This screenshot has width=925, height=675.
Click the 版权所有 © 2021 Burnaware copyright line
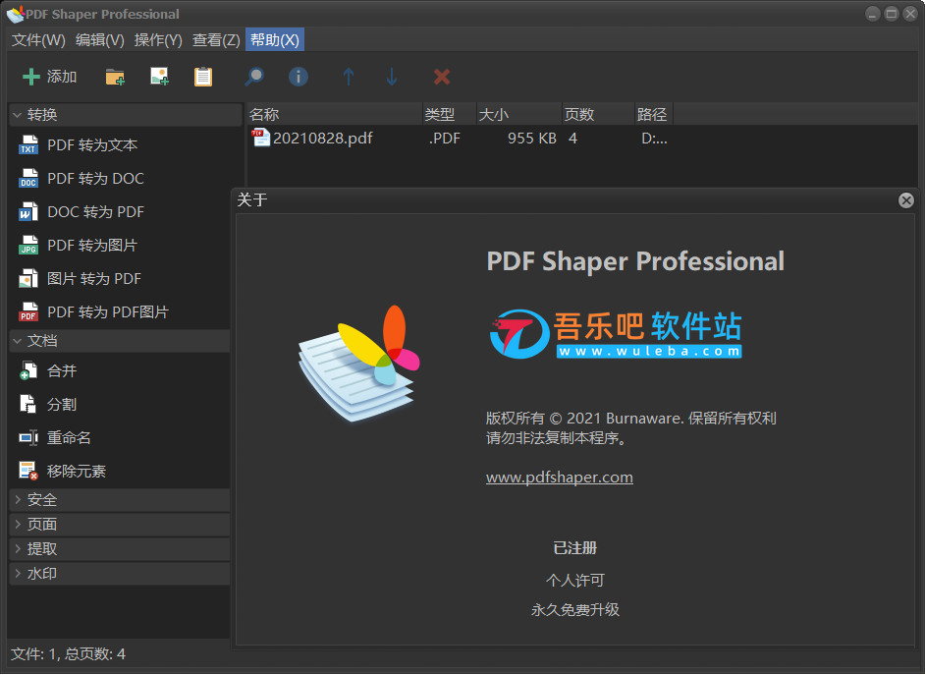(x=631, y=419)
